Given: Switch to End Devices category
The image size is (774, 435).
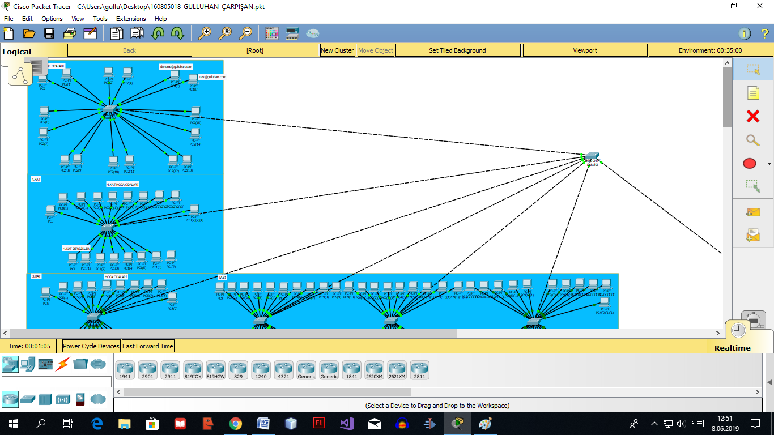Looking at the screenshot, I should click(x=28, y=364).
